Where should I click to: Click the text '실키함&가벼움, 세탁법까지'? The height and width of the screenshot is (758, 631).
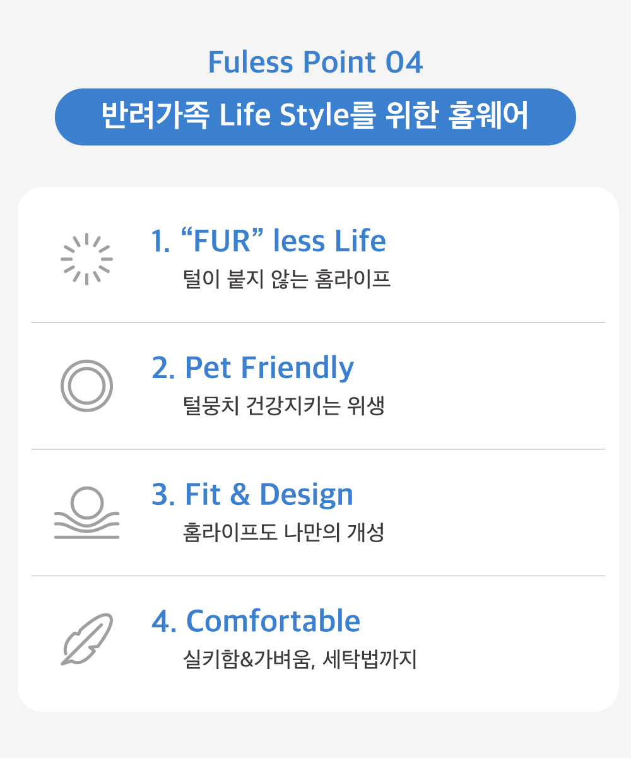[x=299, y=660]
